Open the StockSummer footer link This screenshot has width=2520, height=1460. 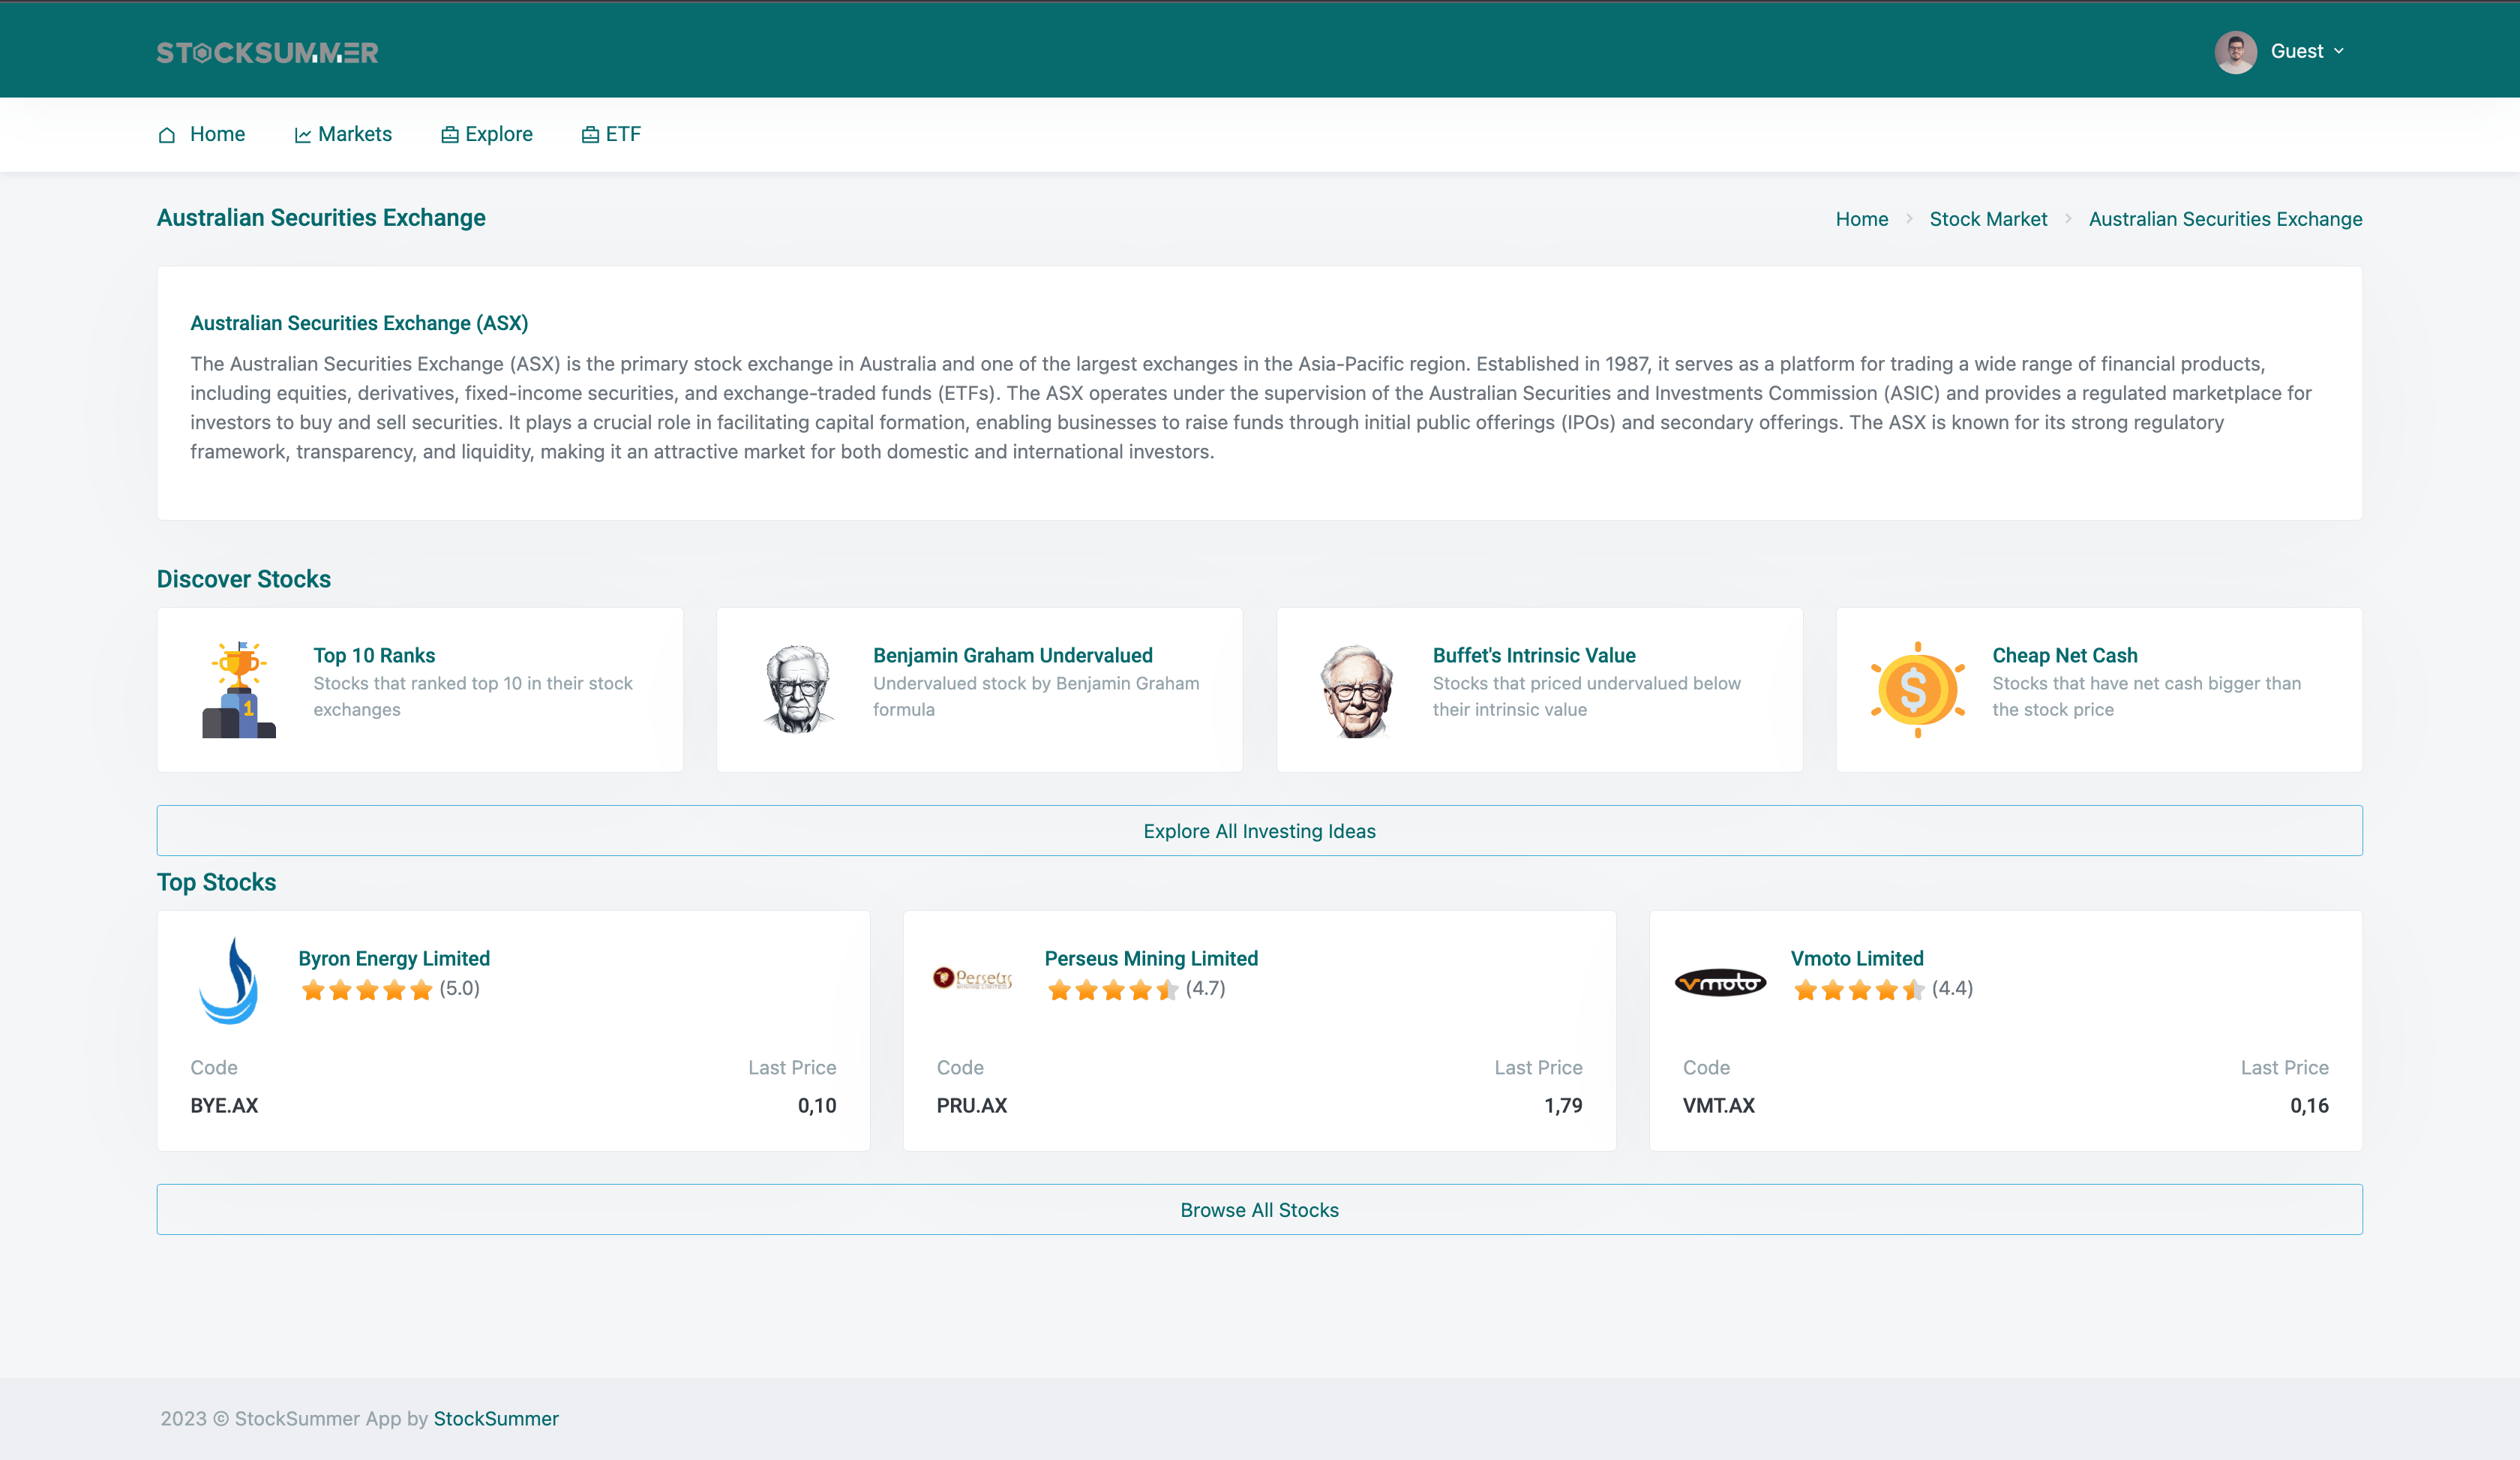496,1418
